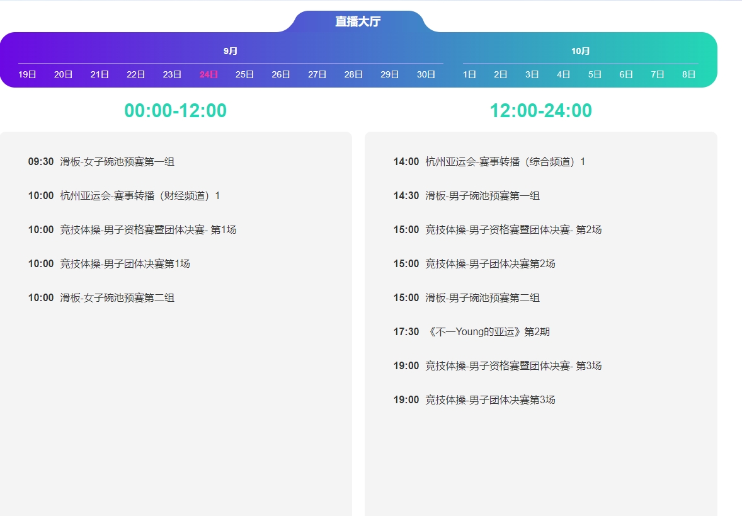This screenshot has height=516, width=742.
Task: Watch 竞技体操-男子团体决赛第3场 at 19:00
Action: point(490,400)
